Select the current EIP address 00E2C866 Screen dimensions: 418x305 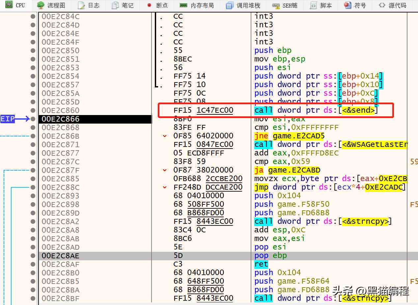[x=61, y=119]
